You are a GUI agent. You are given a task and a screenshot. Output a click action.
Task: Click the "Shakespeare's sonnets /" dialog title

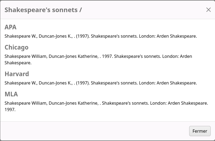click(43, 10)
